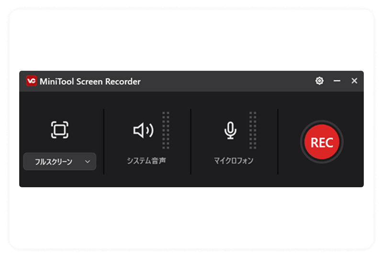Toggle the system audio speaker icon

(x=143, y=130)
